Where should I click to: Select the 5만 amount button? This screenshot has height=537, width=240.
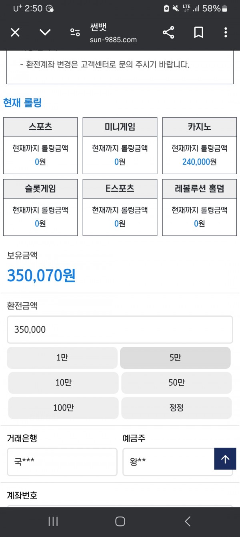pos(175,358)
